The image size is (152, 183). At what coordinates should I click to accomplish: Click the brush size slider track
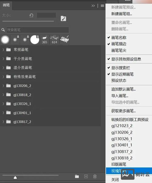(28, 21)
